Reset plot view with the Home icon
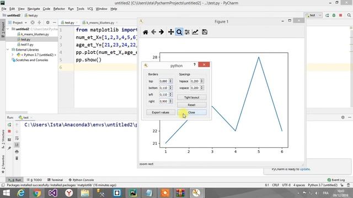This screenshot has width=353, height=198. click(x=146, y=32)
